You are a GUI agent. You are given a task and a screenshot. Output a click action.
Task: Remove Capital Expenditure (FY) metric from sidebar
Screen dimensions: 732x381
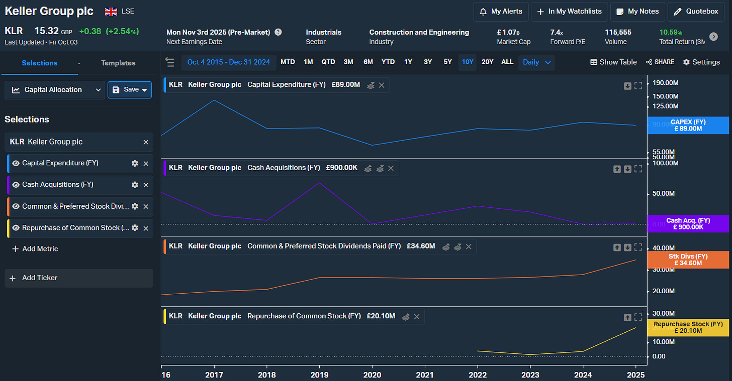click(x=146, y=163)
